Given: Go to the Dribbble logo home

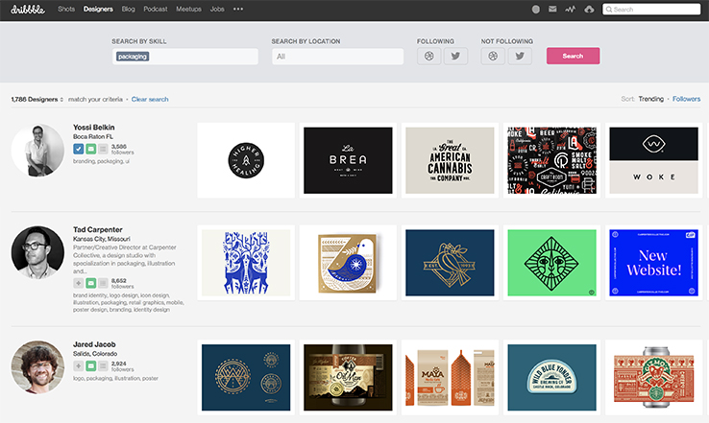Looking at the screenshot, I should point(28,10).
